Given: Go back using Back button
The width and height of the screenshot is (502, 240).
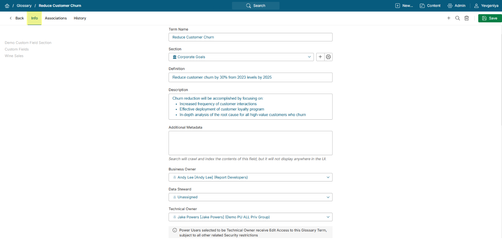Looking at the screenshot, I should click(16, 18).
